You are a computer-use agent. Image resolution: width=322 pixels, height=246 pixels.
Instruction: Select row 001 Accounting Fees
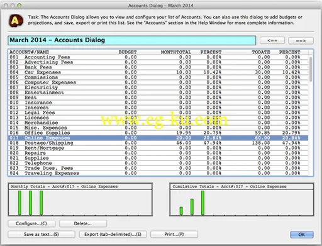pos(158,57)
